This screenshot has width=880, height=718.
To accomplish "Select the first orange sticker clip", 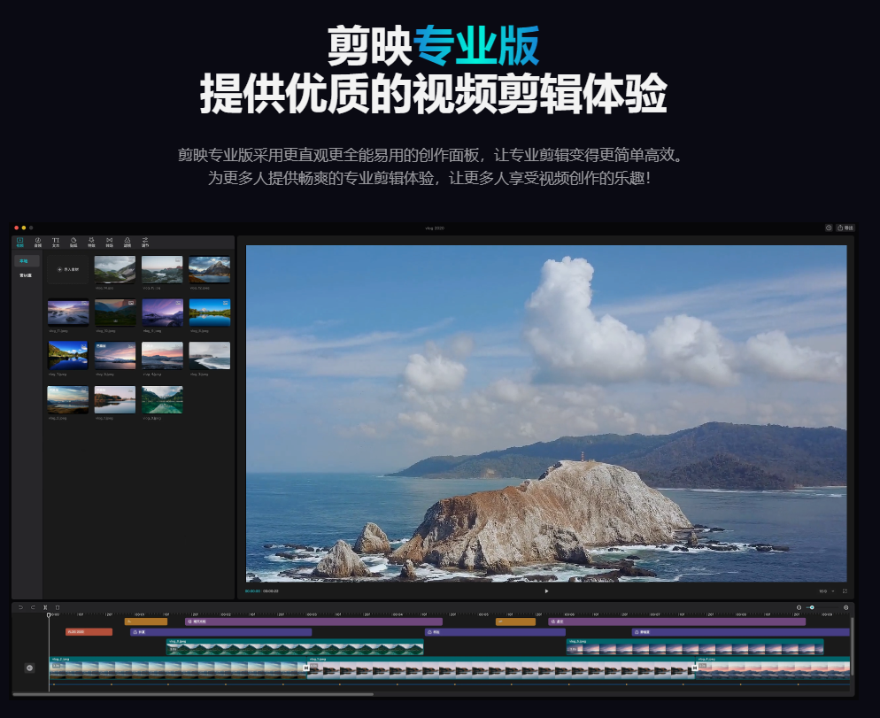I will click(x=146, y=621).
